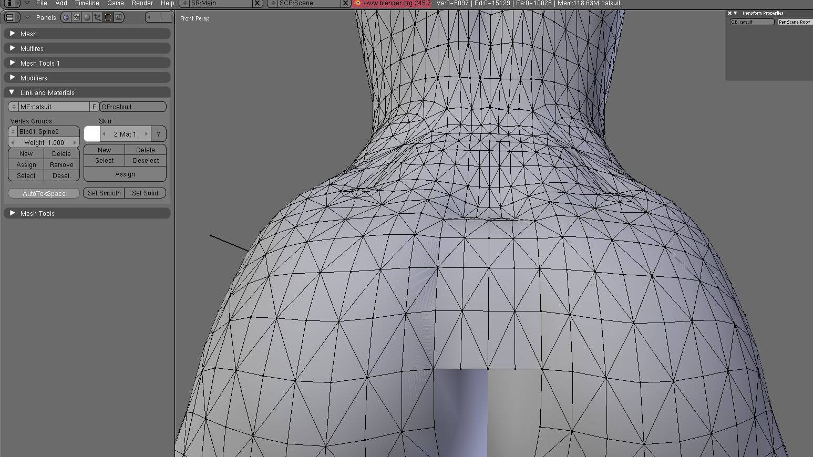This screenshot has height=457, width=813.
Task: Open the Game menu
Action: (x=115, y=3)
